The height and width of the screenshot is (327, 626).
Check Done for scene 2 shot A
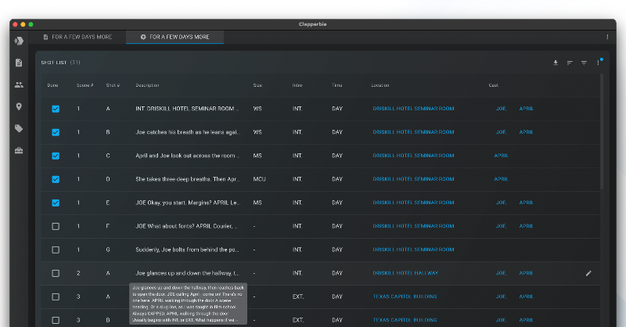pyautogui.click(x=56, y=274)
